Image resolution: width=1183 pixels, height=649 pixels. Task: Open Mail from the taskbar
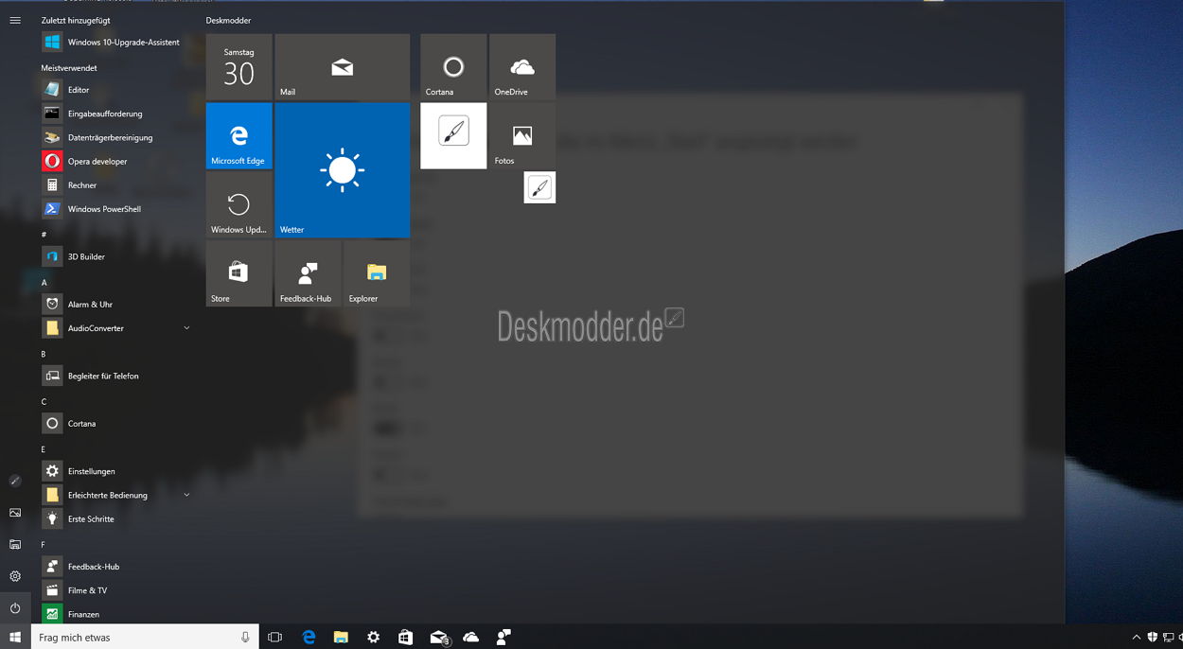438,638
